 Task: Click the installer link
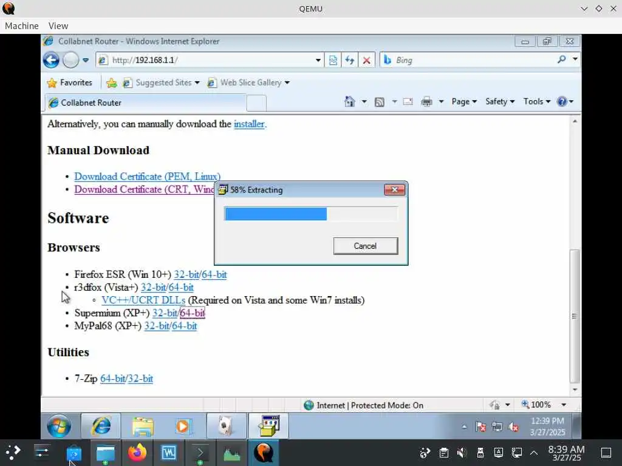pyautogui.click(x=248, y=124)
